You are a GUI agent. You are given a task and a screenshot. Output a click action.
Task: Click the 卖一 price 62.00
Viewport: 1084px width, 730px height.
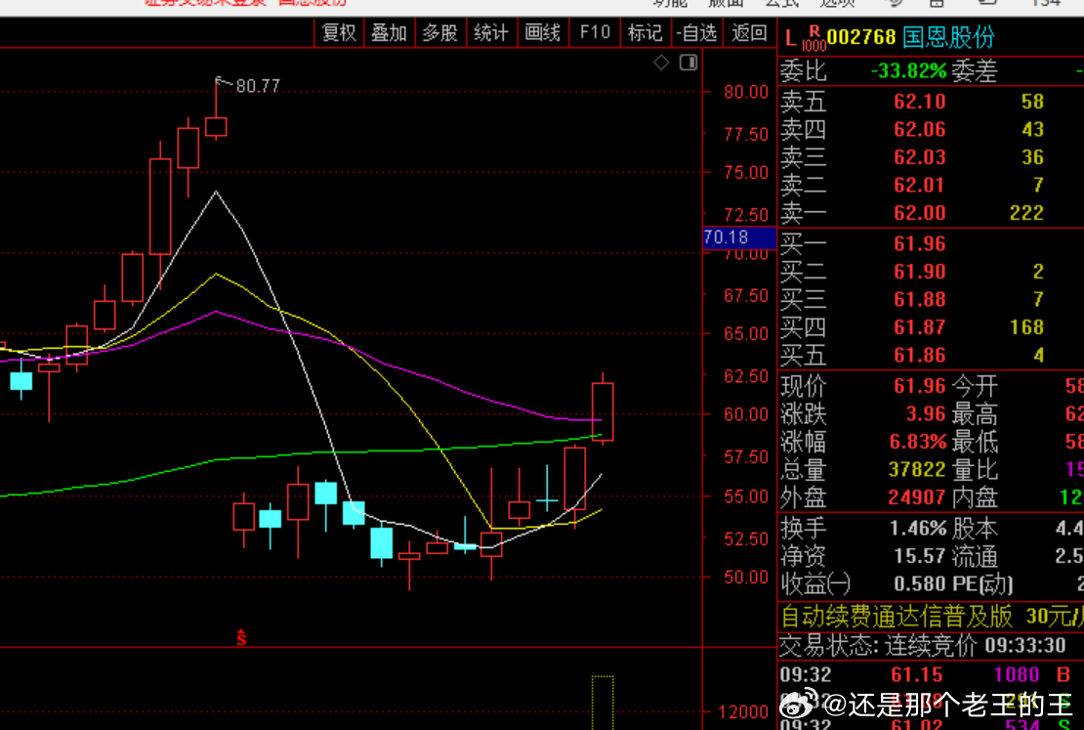pyautogui.click(x=920, y=212)
